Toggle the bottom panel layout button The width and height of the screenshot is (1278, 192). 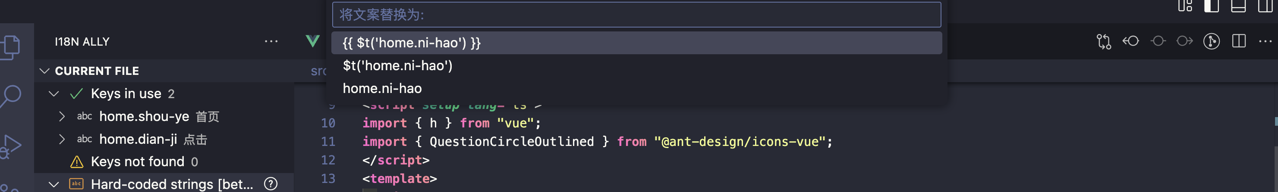tap(1238, 6)
